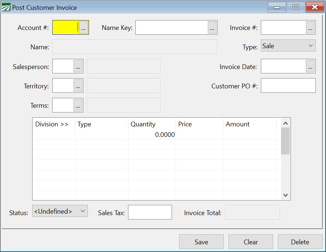The height and width of the screenshot is (252, 326).
Task: Click the Delete button
Action: (300, 242)
